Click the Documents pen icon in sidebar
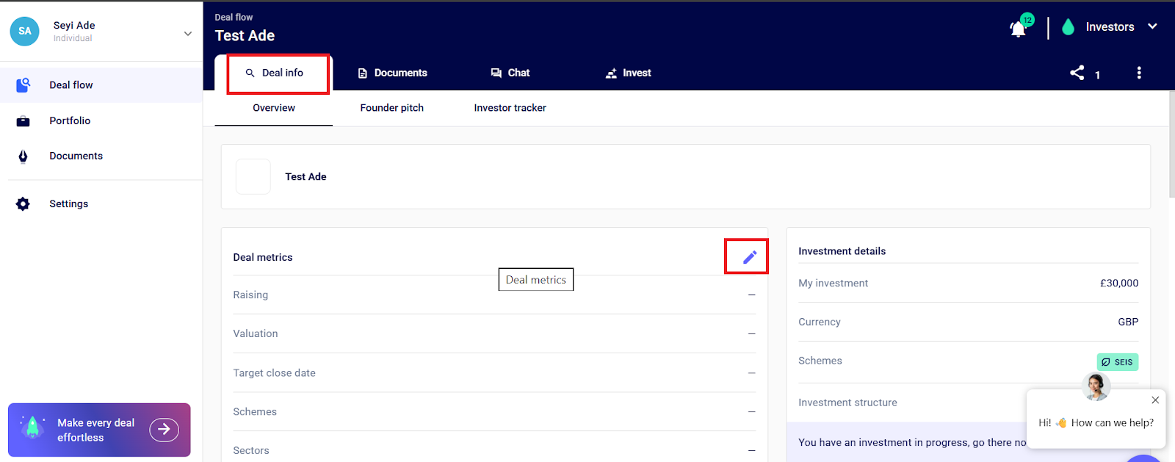The height and width of the screenshot is (462, 1175). 23,156
